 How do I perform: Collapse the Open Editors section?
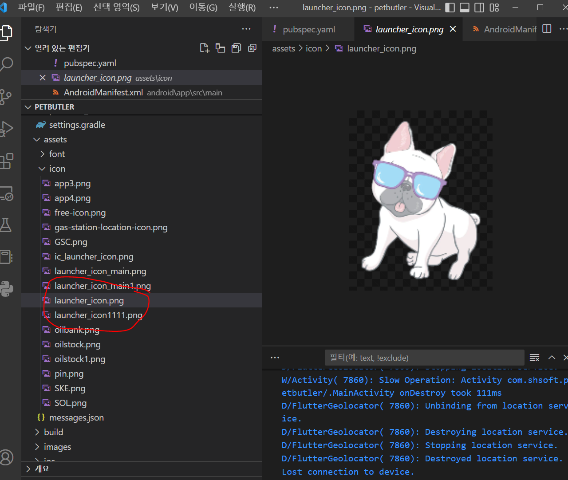28,48
